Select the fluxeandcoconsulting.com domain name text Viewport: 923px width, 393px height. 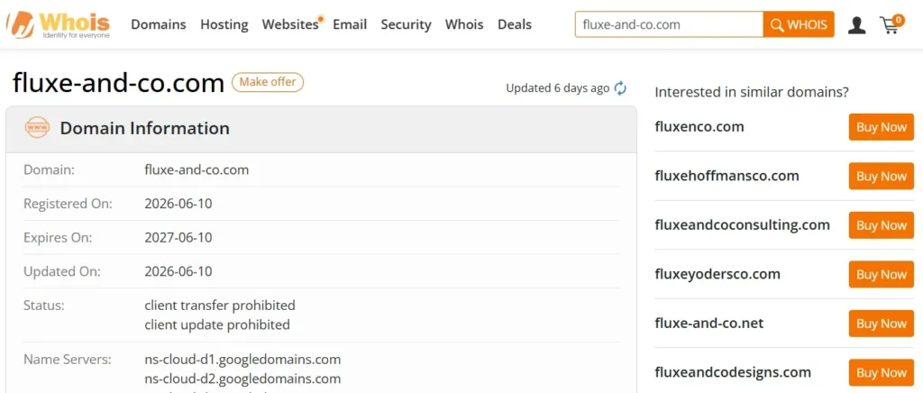click(x=743, y=224)
